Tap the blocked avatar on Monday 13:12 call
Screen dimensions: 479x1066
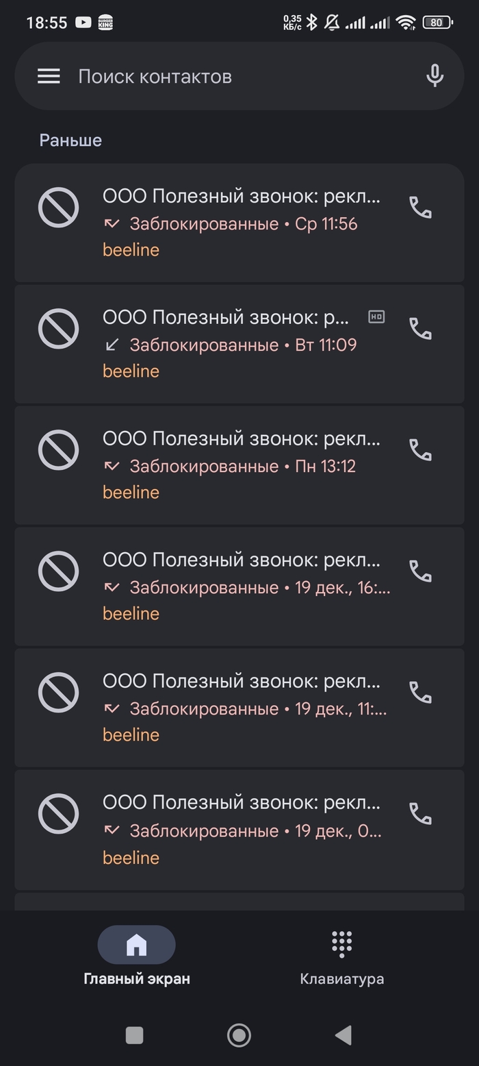59,450
